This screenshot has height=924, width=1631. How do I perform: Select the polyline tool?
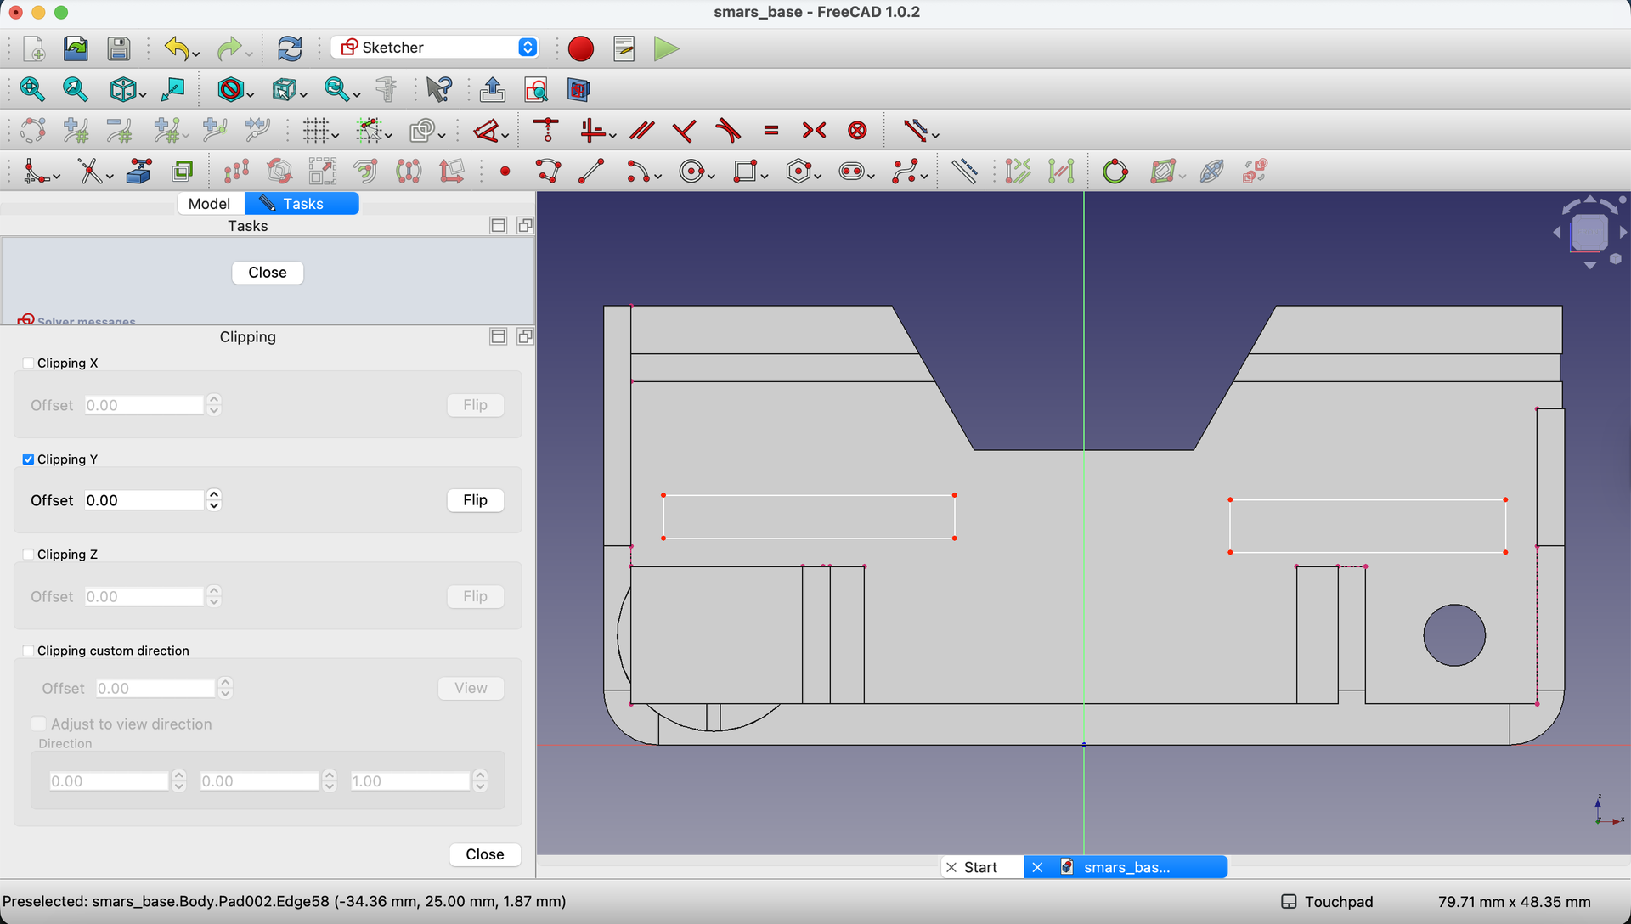pyautogui.click(x=549, y=172)
